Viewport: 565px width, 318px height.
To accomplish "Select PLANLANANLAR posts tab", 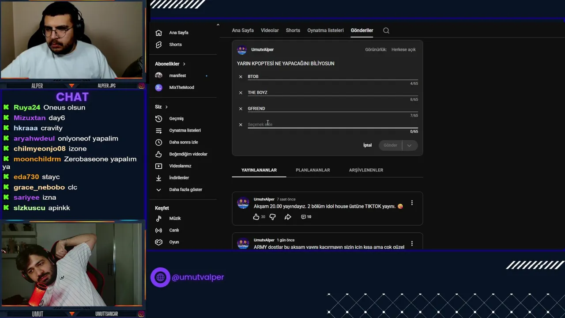I will click(x=313, y=170).
